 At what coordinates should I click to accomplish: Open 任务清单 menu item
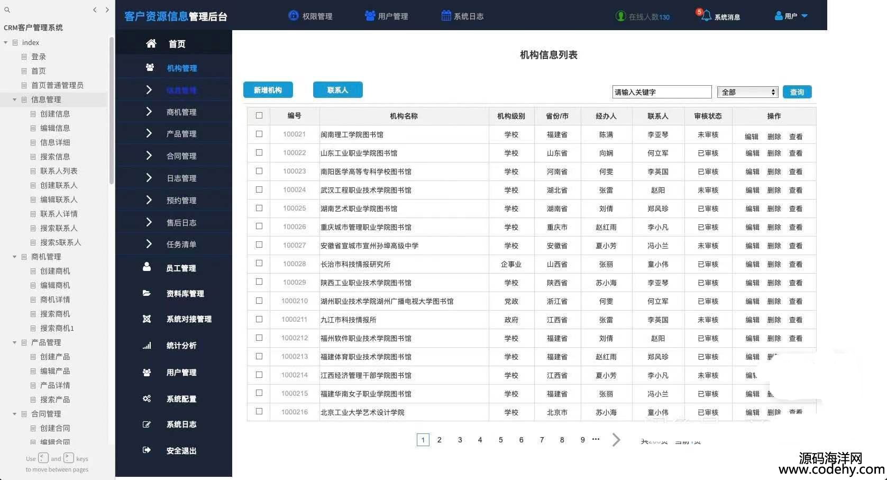(181, 244)
